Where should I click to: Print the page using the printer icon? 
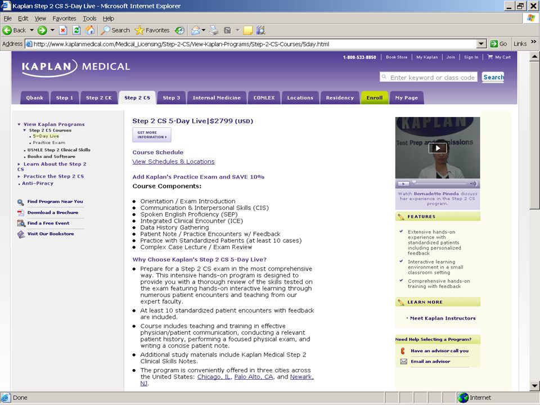(214, 30)
